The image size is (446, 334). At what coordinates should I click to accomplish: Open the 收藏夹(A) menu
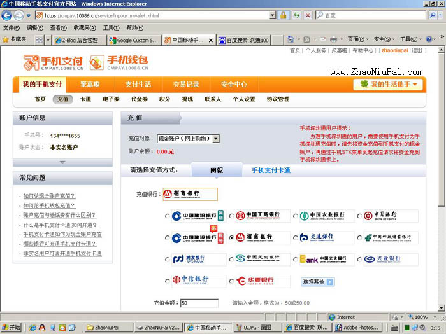[85, 27]
